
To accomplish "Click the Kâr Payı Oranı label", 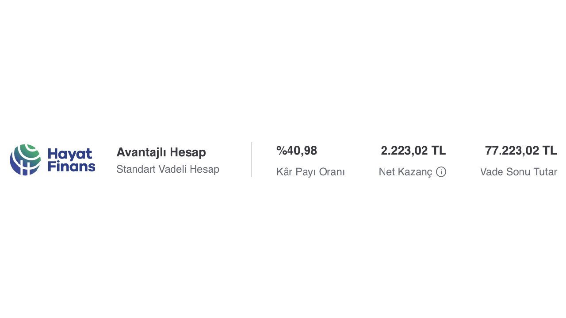I will (x=310, y=172).
